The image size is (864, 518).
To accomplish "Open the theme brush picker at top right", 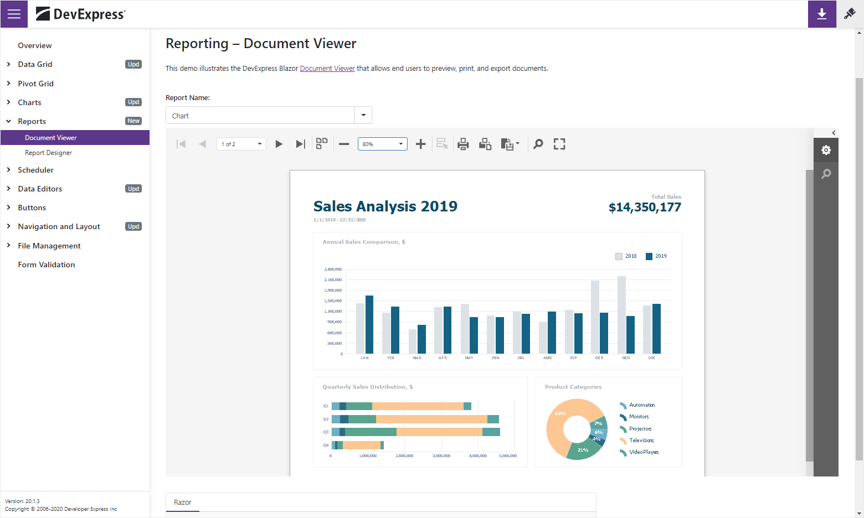I will click(x=849, y=14).
